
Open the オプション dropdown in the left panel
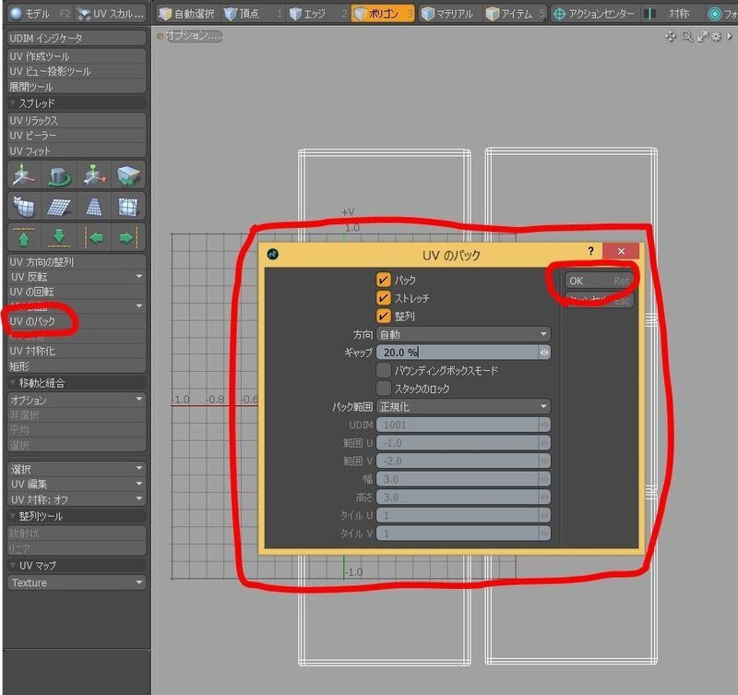pyautogui.click(x=77, y=400)
